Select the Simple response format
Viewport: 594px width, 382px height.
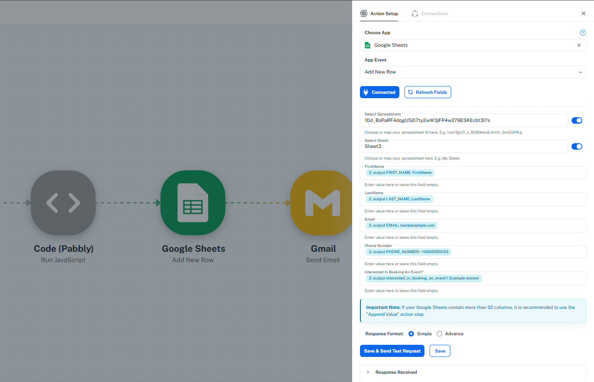coord(411,334)
